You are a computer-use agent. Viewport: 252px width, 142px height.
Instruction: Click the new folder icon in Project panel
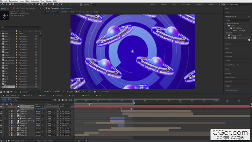4,92
